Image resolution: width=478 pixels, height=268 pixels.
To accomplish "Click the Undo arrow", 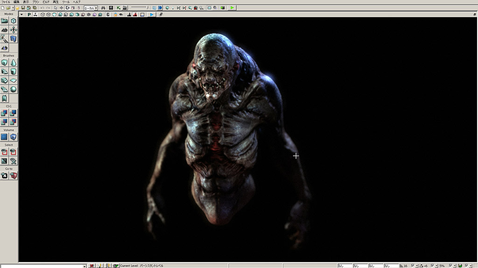I will (x=42, y=8).
